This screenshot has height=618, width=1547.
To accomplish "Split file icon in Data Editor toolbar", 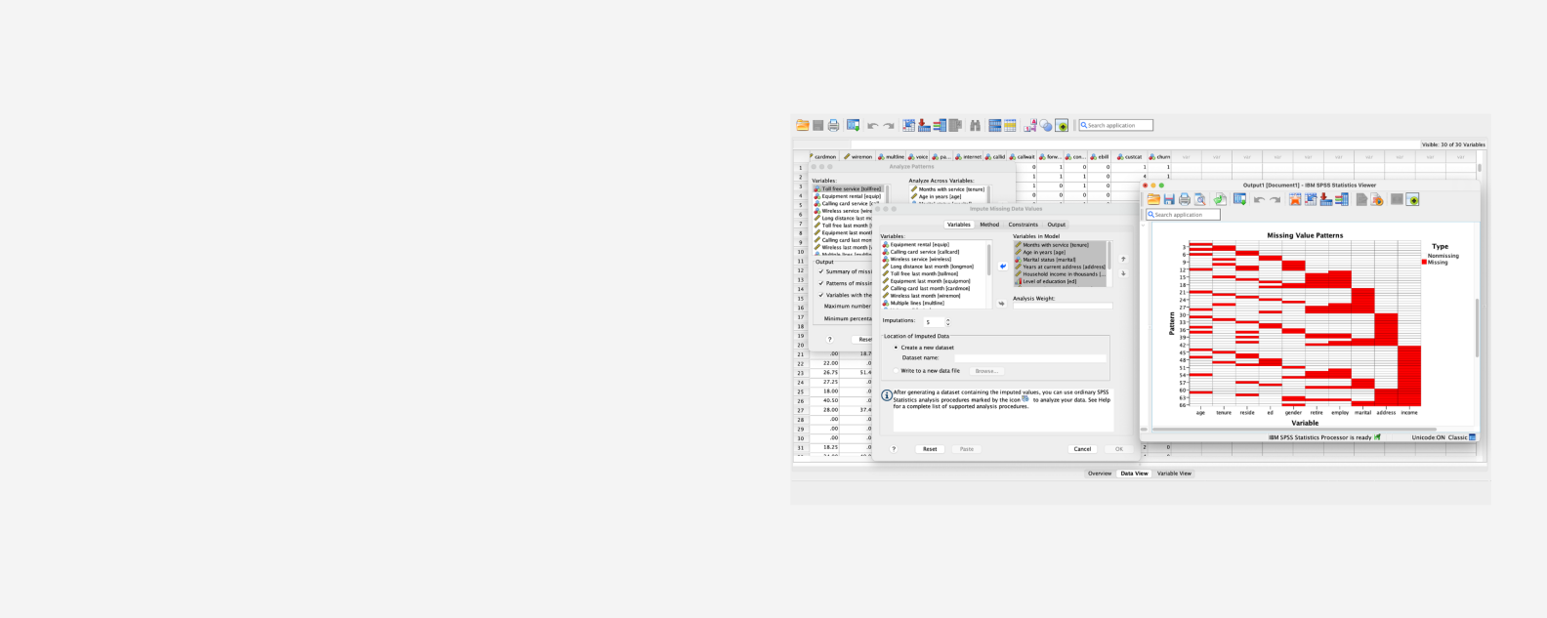I will [x=995, y=125].
